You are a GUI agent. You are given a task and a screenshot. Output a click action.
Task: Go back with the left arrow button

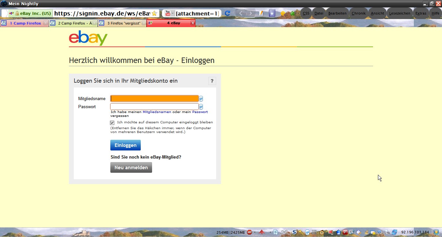tap(241, 13)
